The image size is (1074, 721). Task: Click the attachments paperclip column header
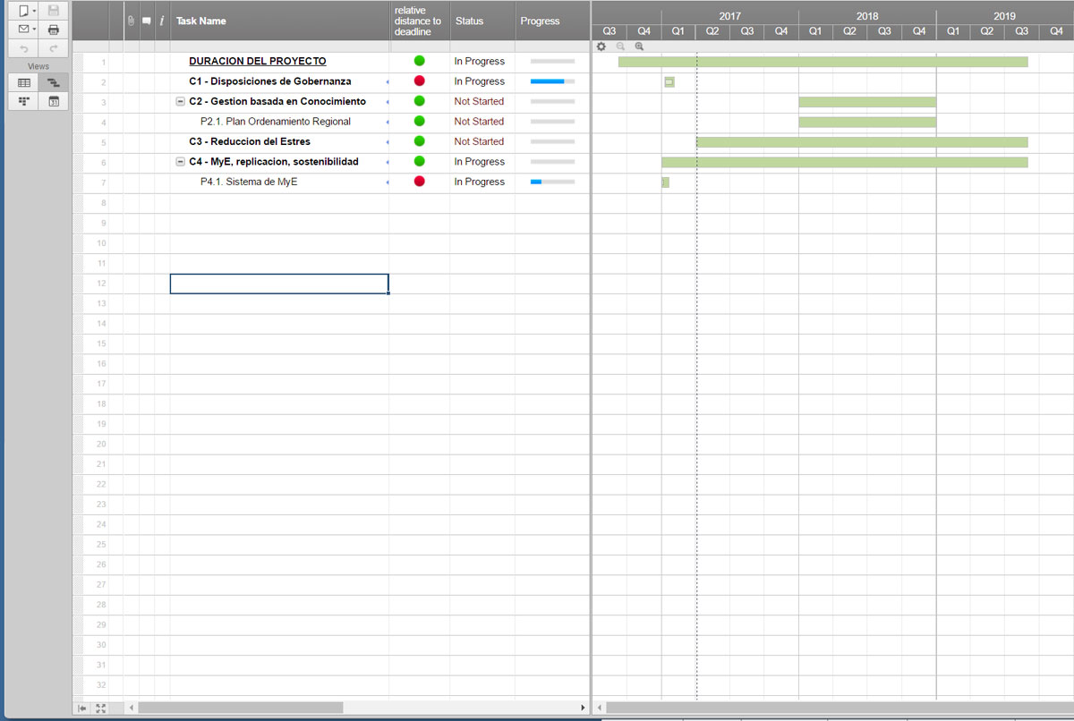tap(131, 21)
